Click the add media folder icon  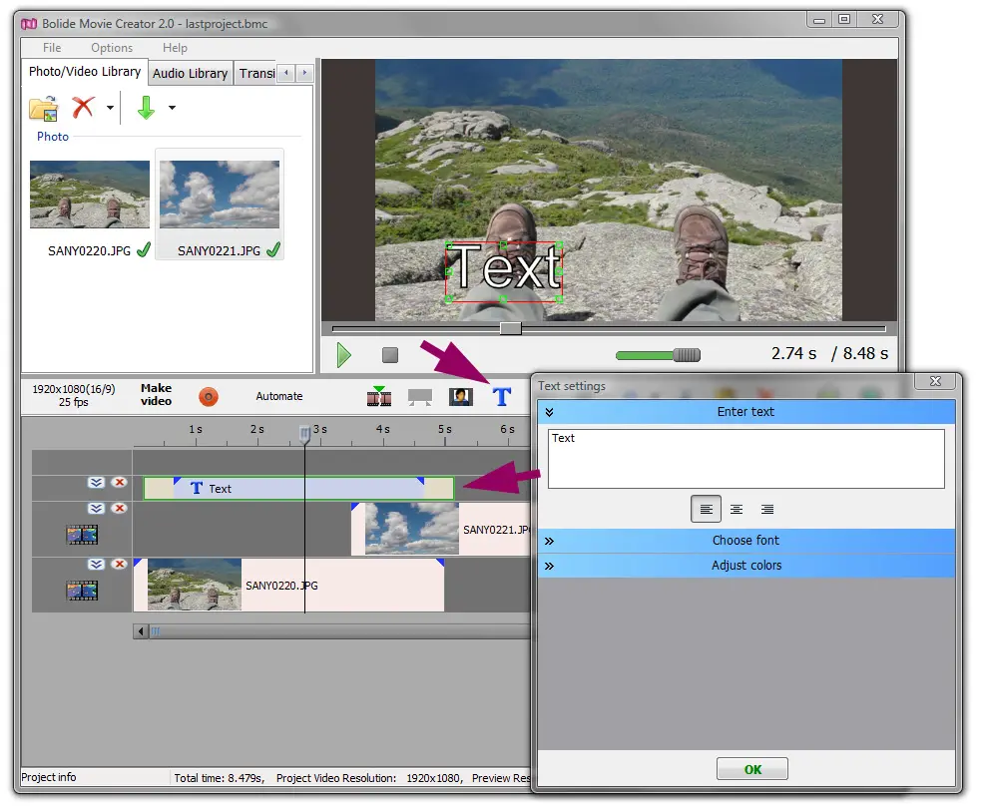(43, 108)
